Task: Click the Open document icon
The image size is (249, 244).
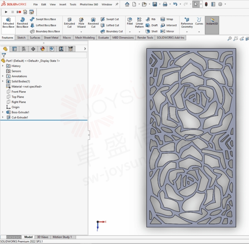Action: 144,4
